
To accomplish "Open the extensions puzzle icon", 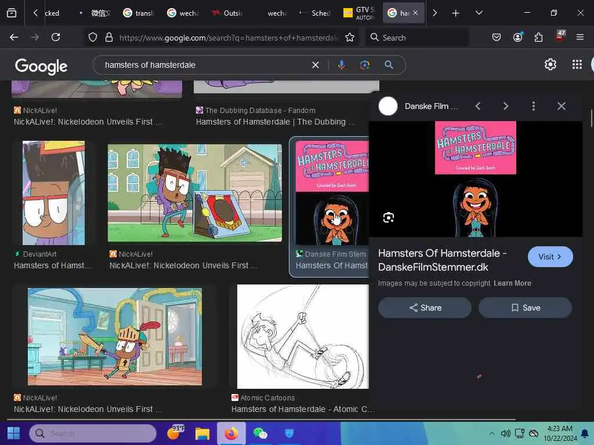I will (x=538, y=37).
